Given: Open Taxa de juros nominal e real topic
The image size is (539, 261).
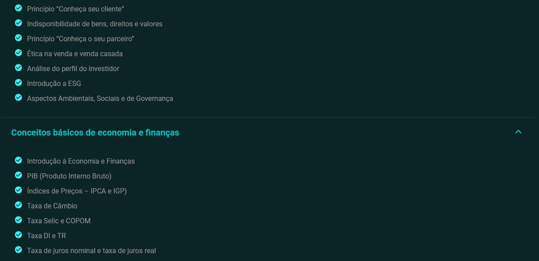Looking at the screenshot, I should (x=91, y=251).
